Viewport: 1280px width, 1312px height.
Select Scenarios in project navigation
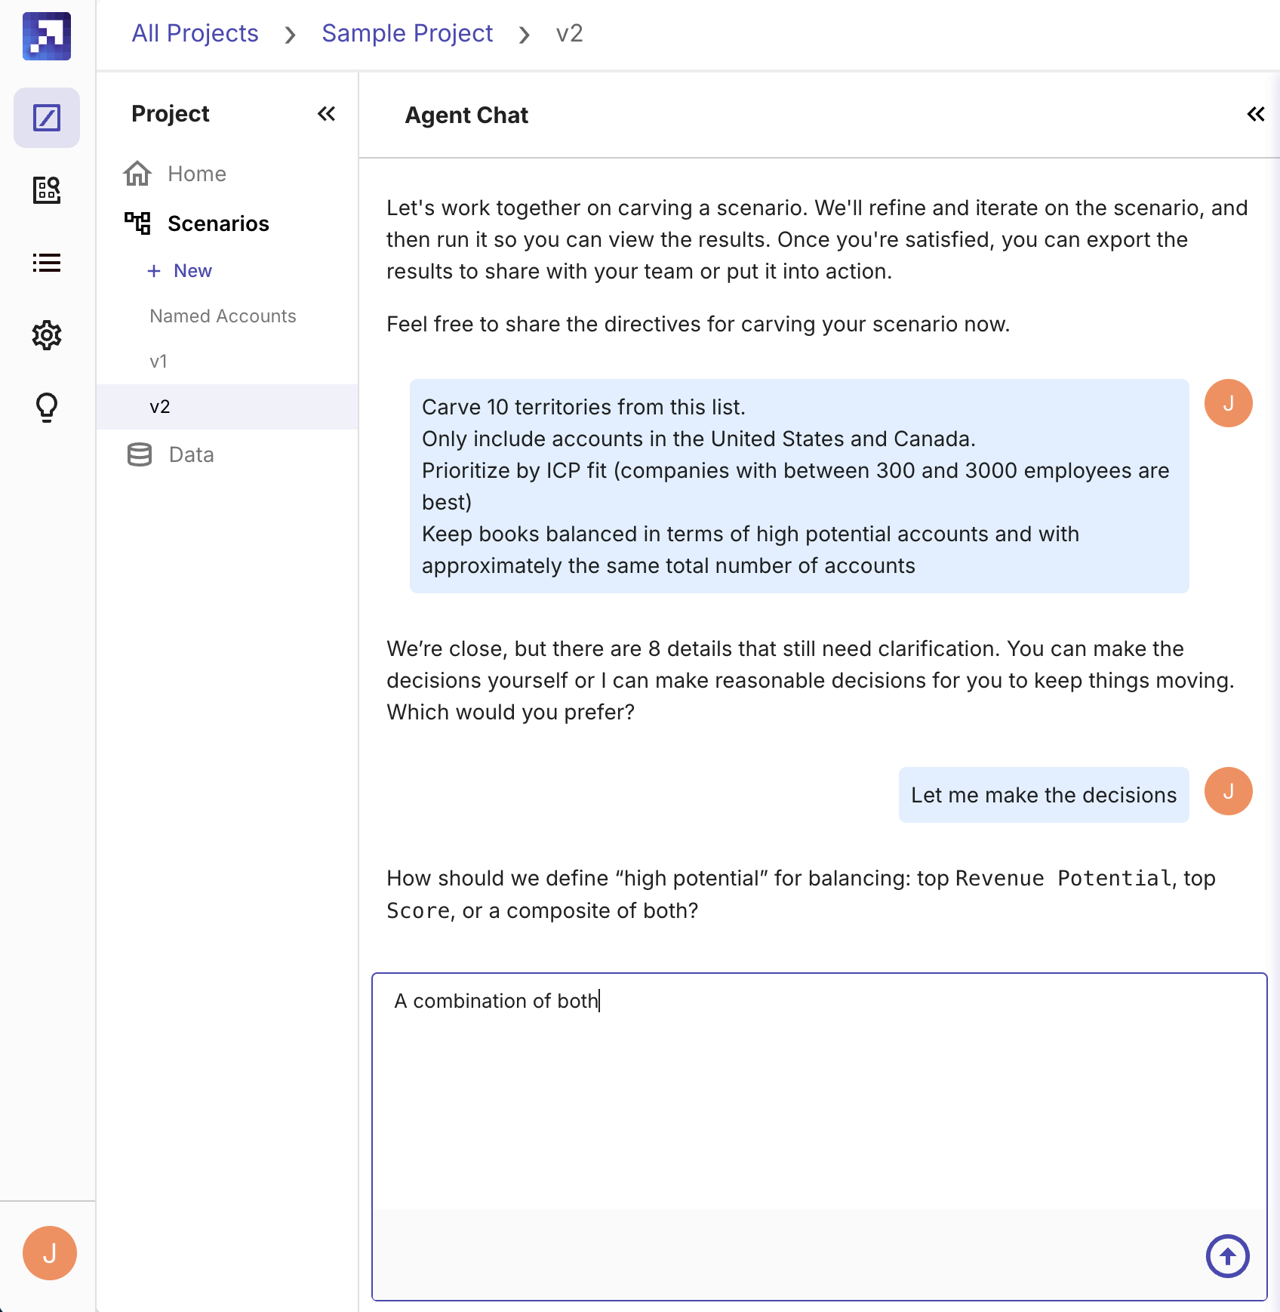tap(217, 223)
